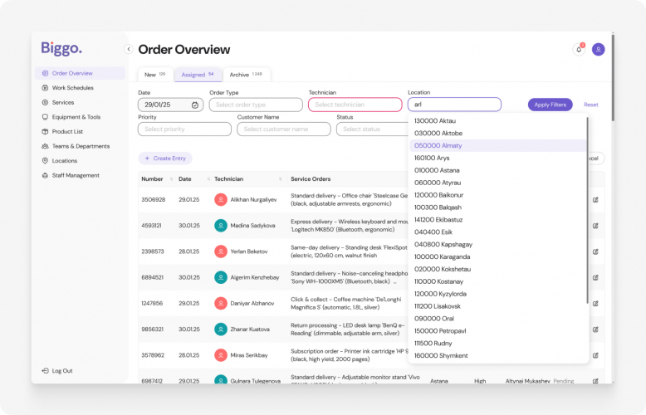Viewport: 646px width, 415px height.
Task: Click the Staff Management sidebar icon
Action: [x=46, y=175]
